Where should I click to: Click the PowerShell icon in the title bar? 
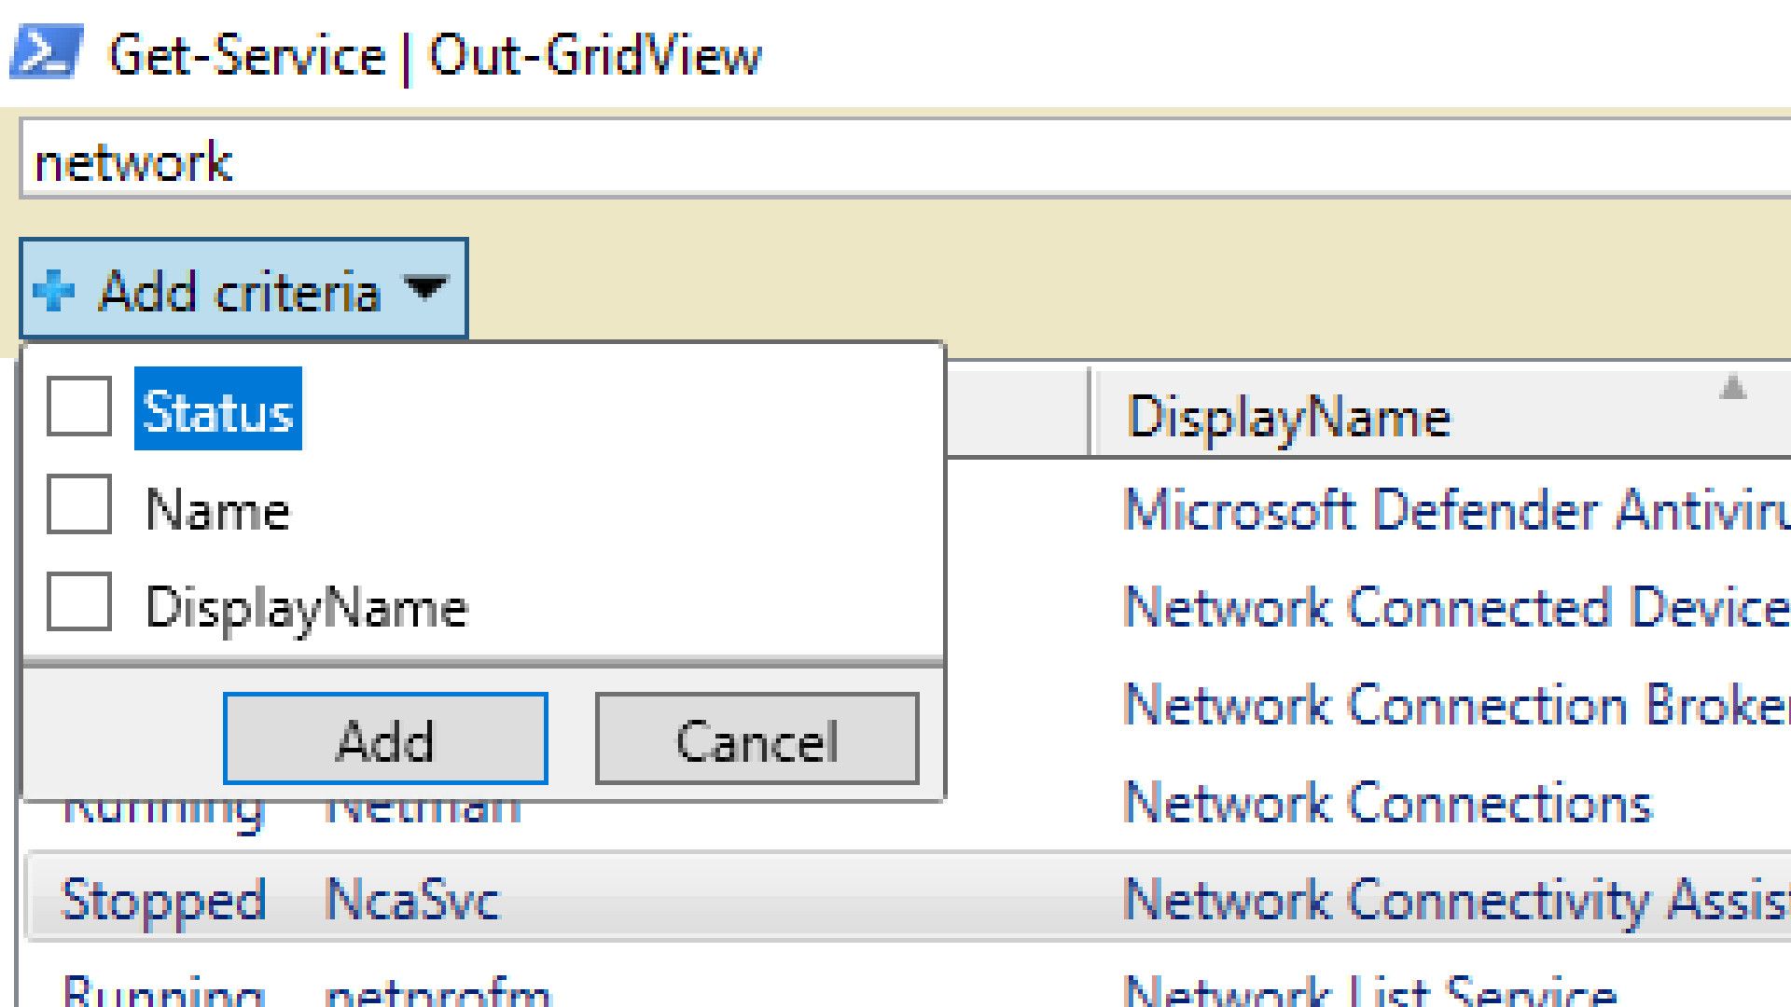pos(47,52)
